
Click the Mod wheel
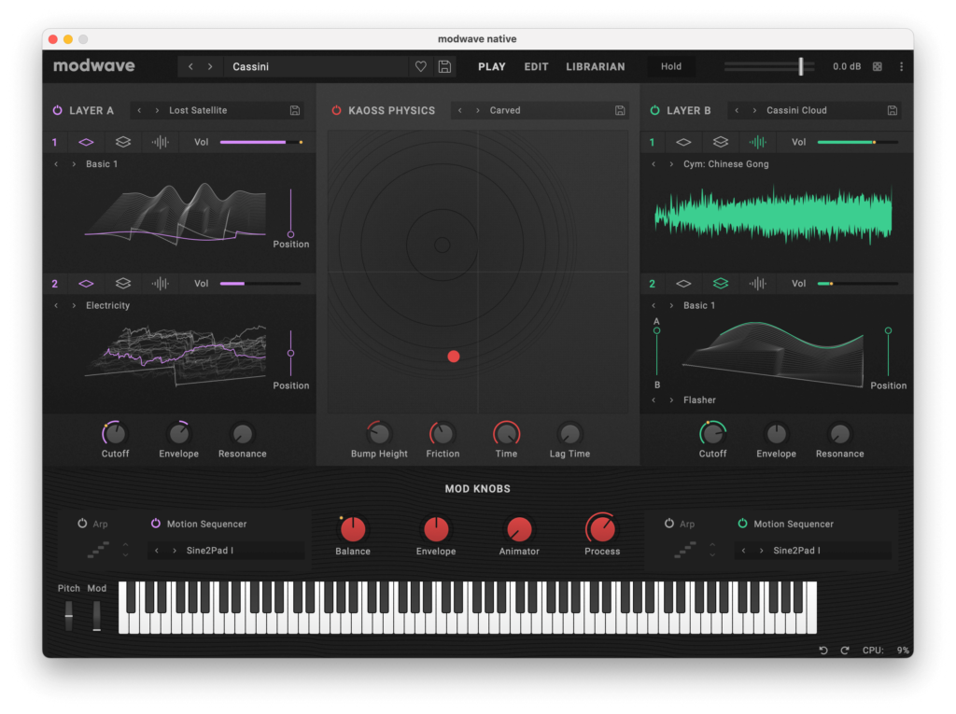(96, 615)
